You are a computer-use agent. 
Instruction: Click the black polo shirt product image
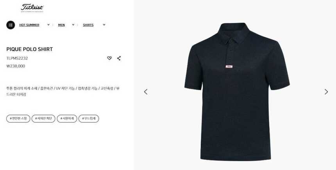coord(237,91)
